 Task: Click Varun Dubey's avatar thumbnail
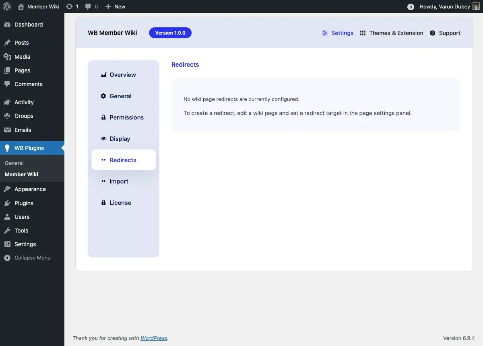point(476,6)
